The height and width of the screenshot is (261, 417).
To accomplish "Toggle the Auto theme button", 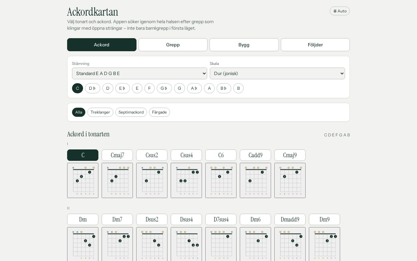I will coord(339,11).
